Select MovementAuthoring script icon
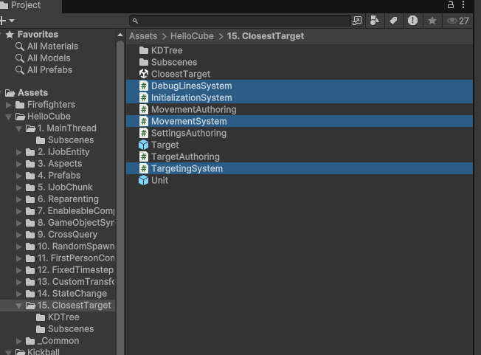The height and width of the screenshot is (355, 481). [144, 109]
